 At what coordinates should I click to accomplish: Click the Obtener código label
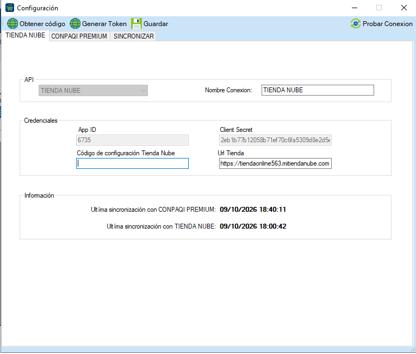coord(42,24)
